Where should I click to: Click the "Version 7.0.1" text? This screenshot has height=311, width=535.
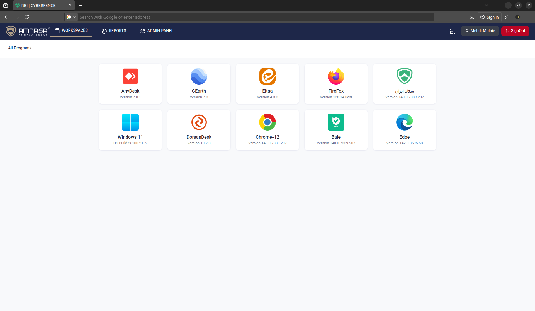[x=130, y=97]
